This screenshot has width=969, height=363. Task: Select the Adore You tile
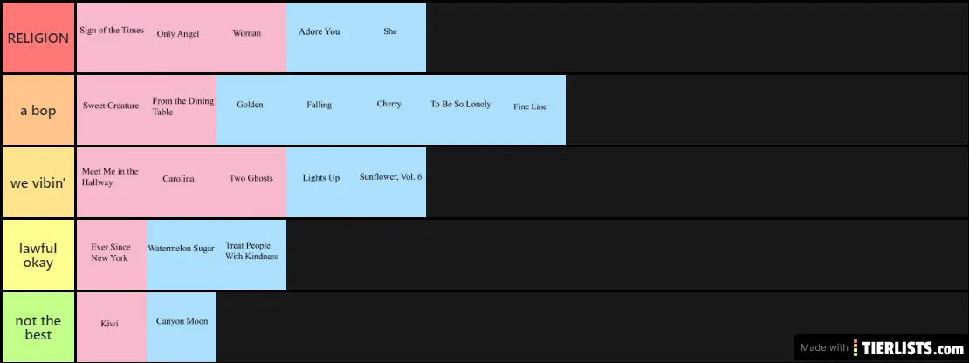pyautogui.click(x=320, y=38)
